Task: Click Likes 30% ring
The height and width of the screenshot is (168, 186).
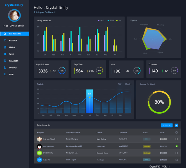Action: 137,71
